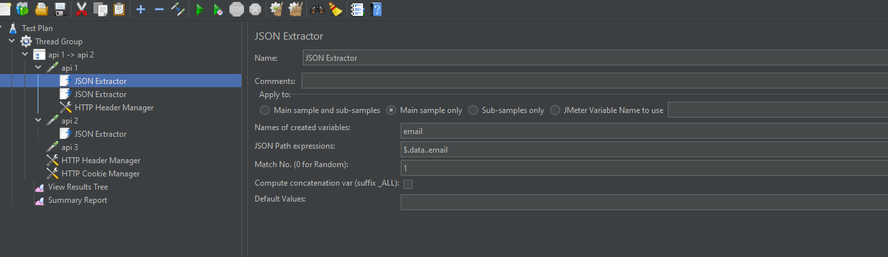888x257 pixels.
Task: Select the api 1 sampler node
Action: [69, 68]
